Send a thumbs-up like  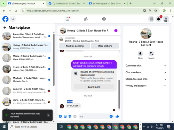click(117, 116)
